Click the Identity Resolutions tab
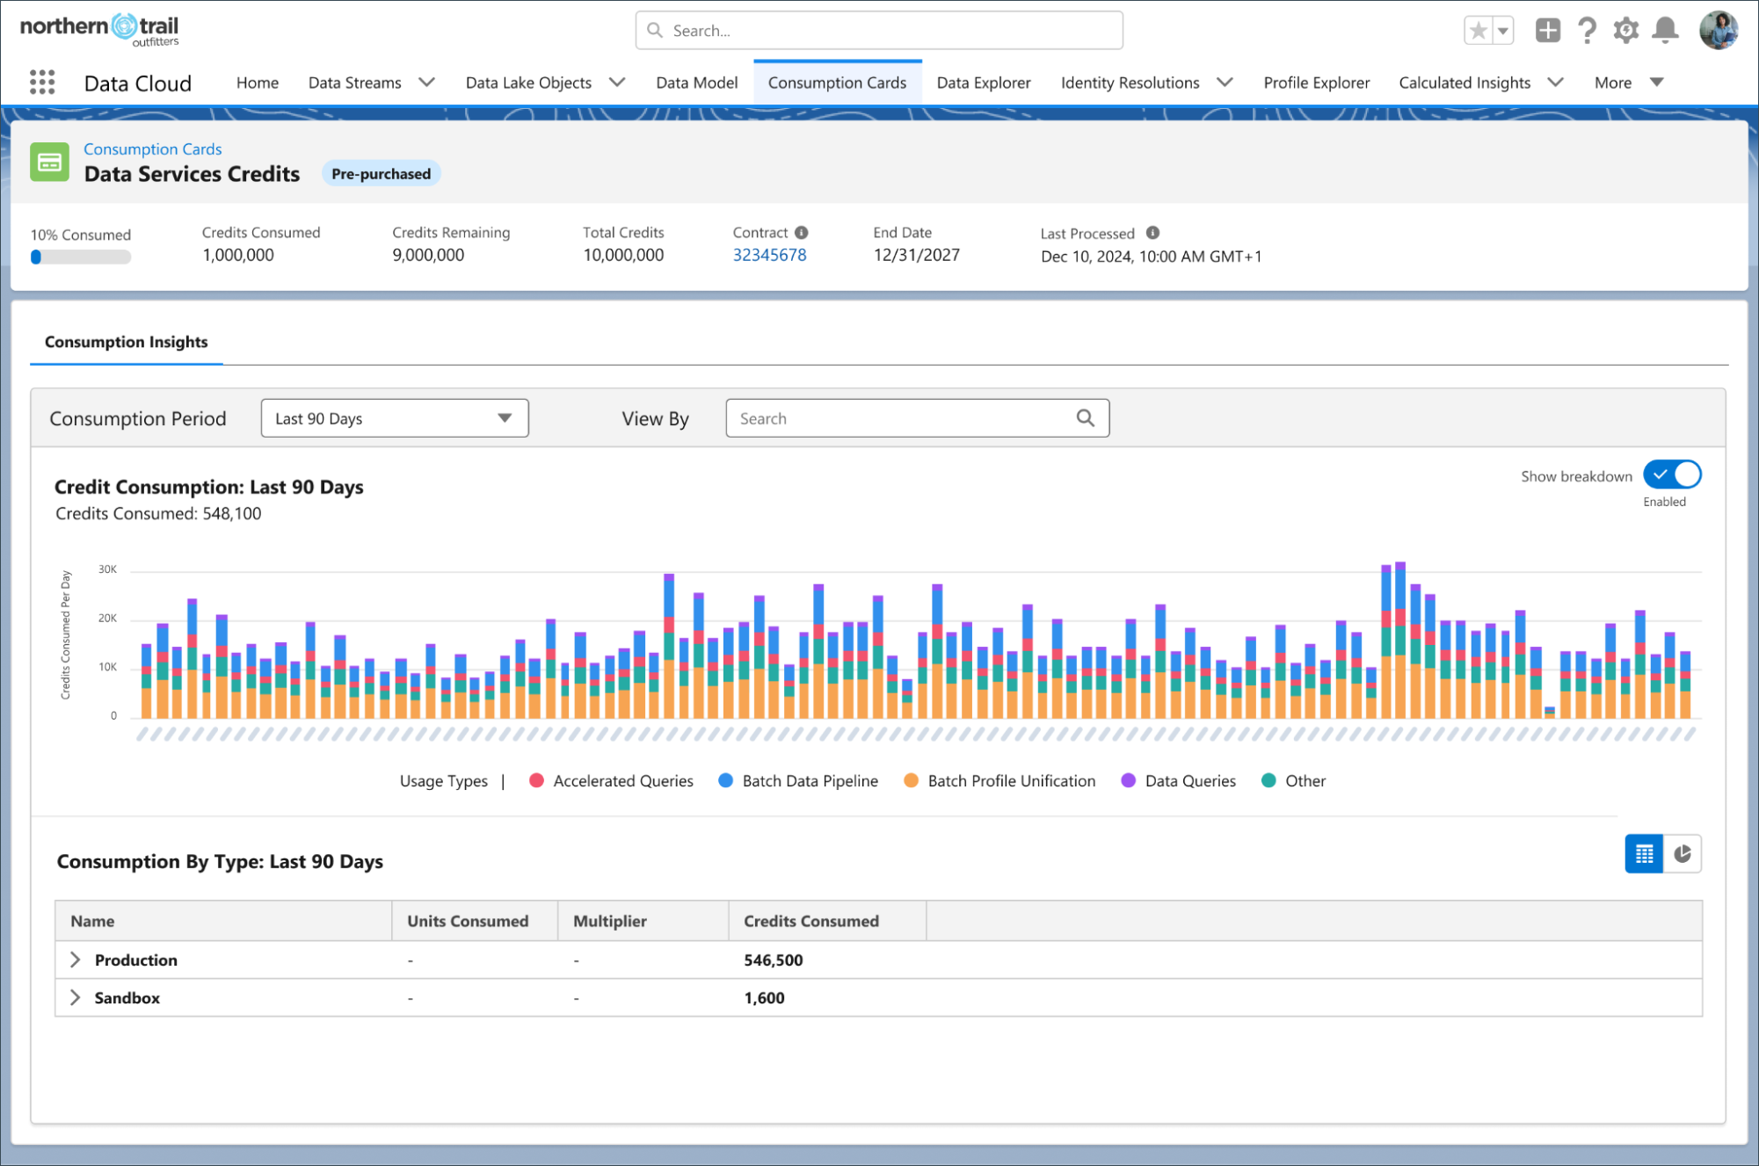The height and width of the screenshot is (1166, 1759). [1130, 83]
